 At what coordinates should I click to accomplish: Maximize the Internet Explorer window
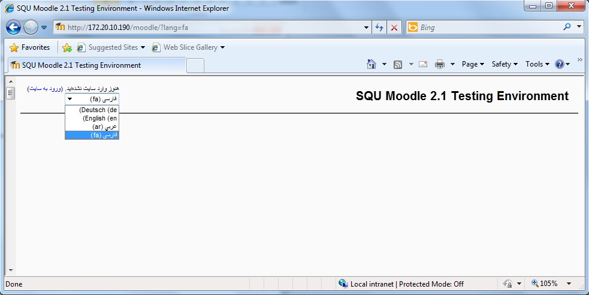click(549, 5)
